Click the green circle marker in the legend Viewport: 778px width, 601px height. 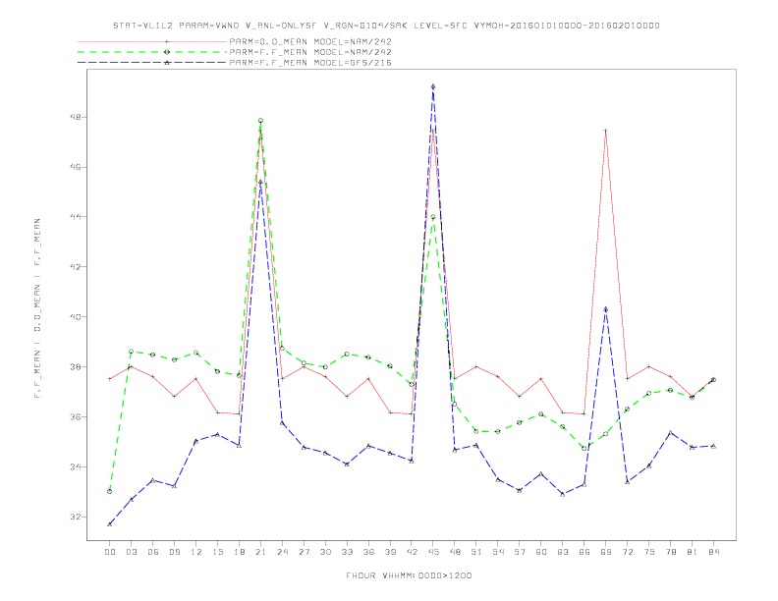point(167,52)
